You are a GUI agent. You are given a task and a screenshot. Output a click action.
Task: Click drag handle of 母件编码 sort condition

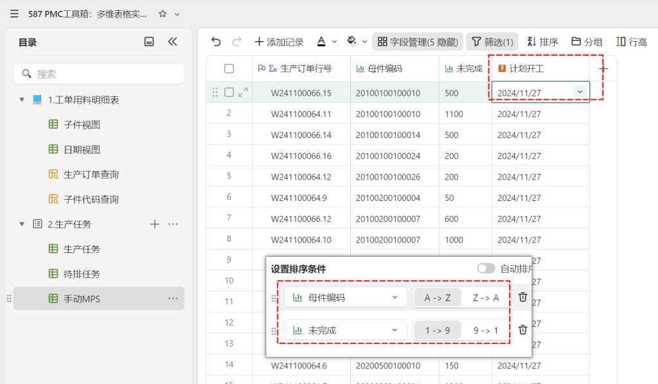pyautogui.click(x=274, y=298)
